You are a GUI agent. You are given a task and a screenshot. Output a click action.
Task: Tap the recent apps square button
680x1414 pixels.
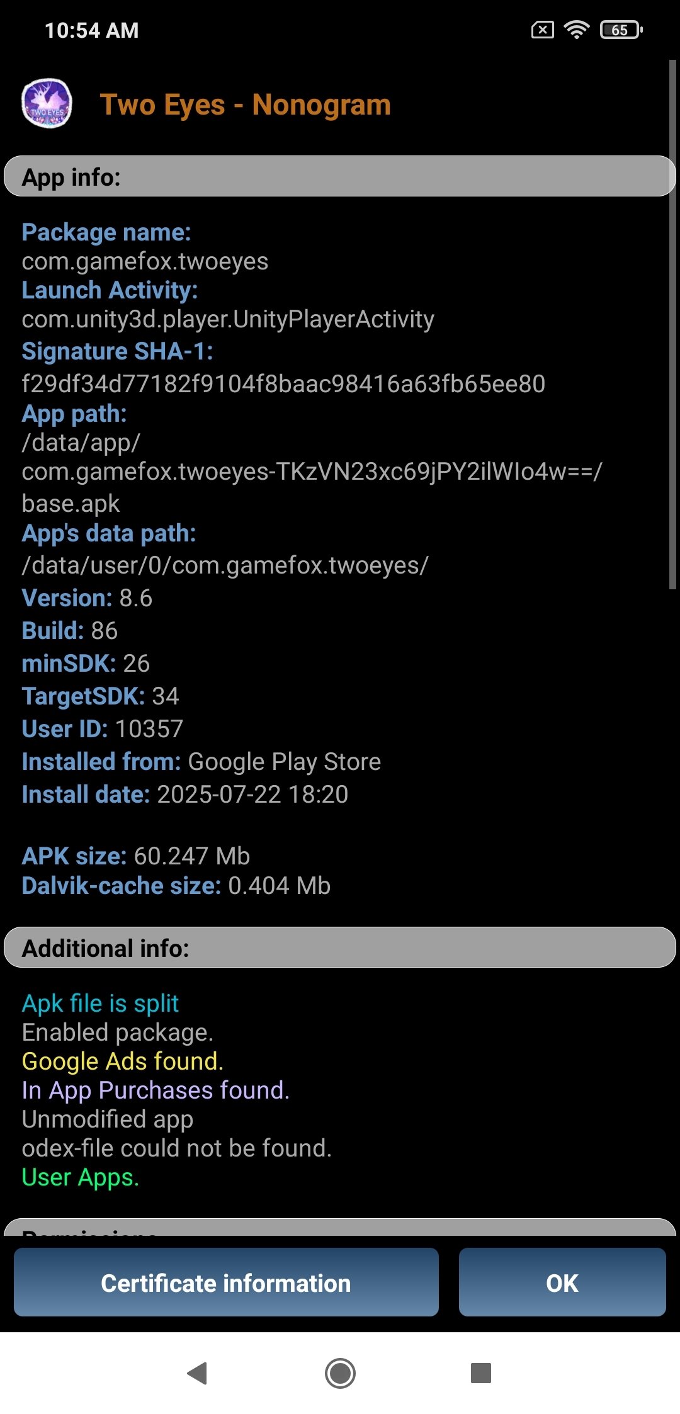click(x=480, y=1372)
